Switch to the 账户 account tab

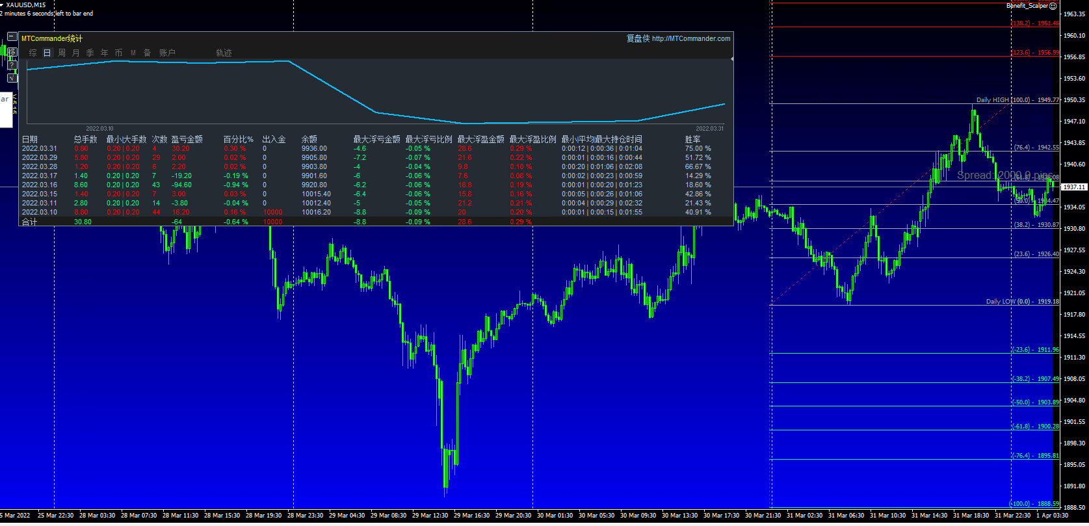pos(168,53)
